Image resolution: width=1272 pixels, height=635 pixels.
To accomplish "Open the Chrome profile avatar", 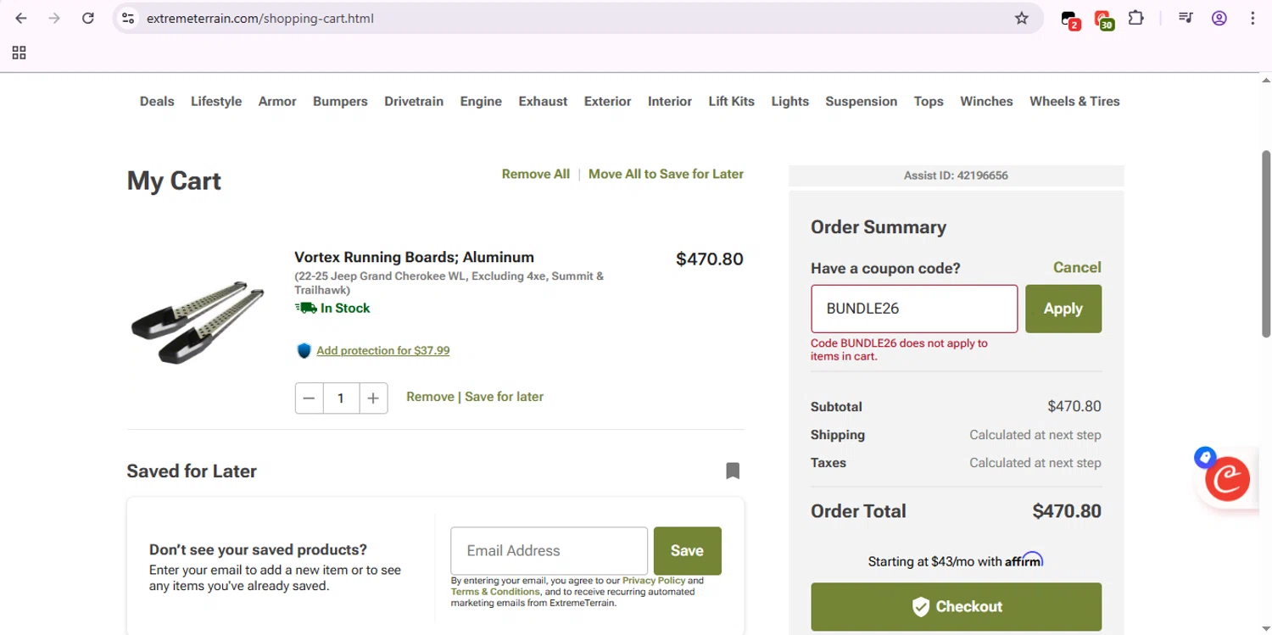I will click(1219, 18).
